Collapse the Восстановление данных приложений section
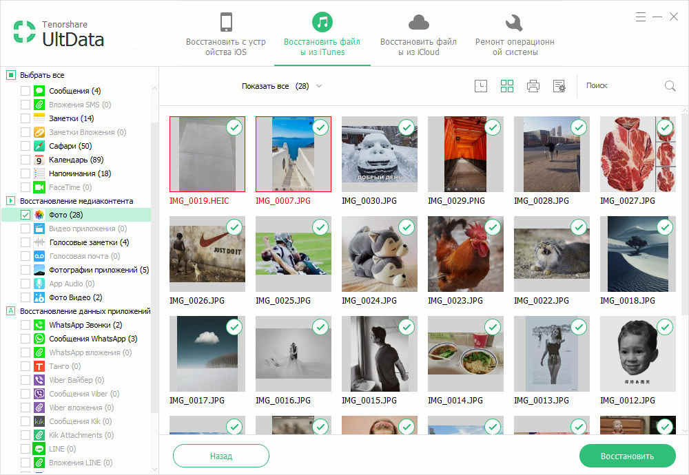The height and width of the screenshot is (475, 689). [x=11, y=310]
